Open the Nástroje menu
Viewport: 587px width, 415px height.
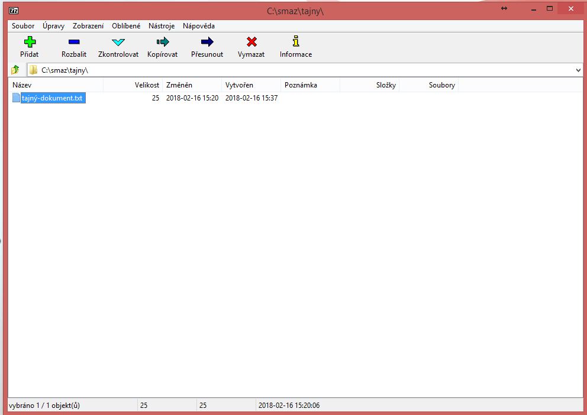[162, 26]
